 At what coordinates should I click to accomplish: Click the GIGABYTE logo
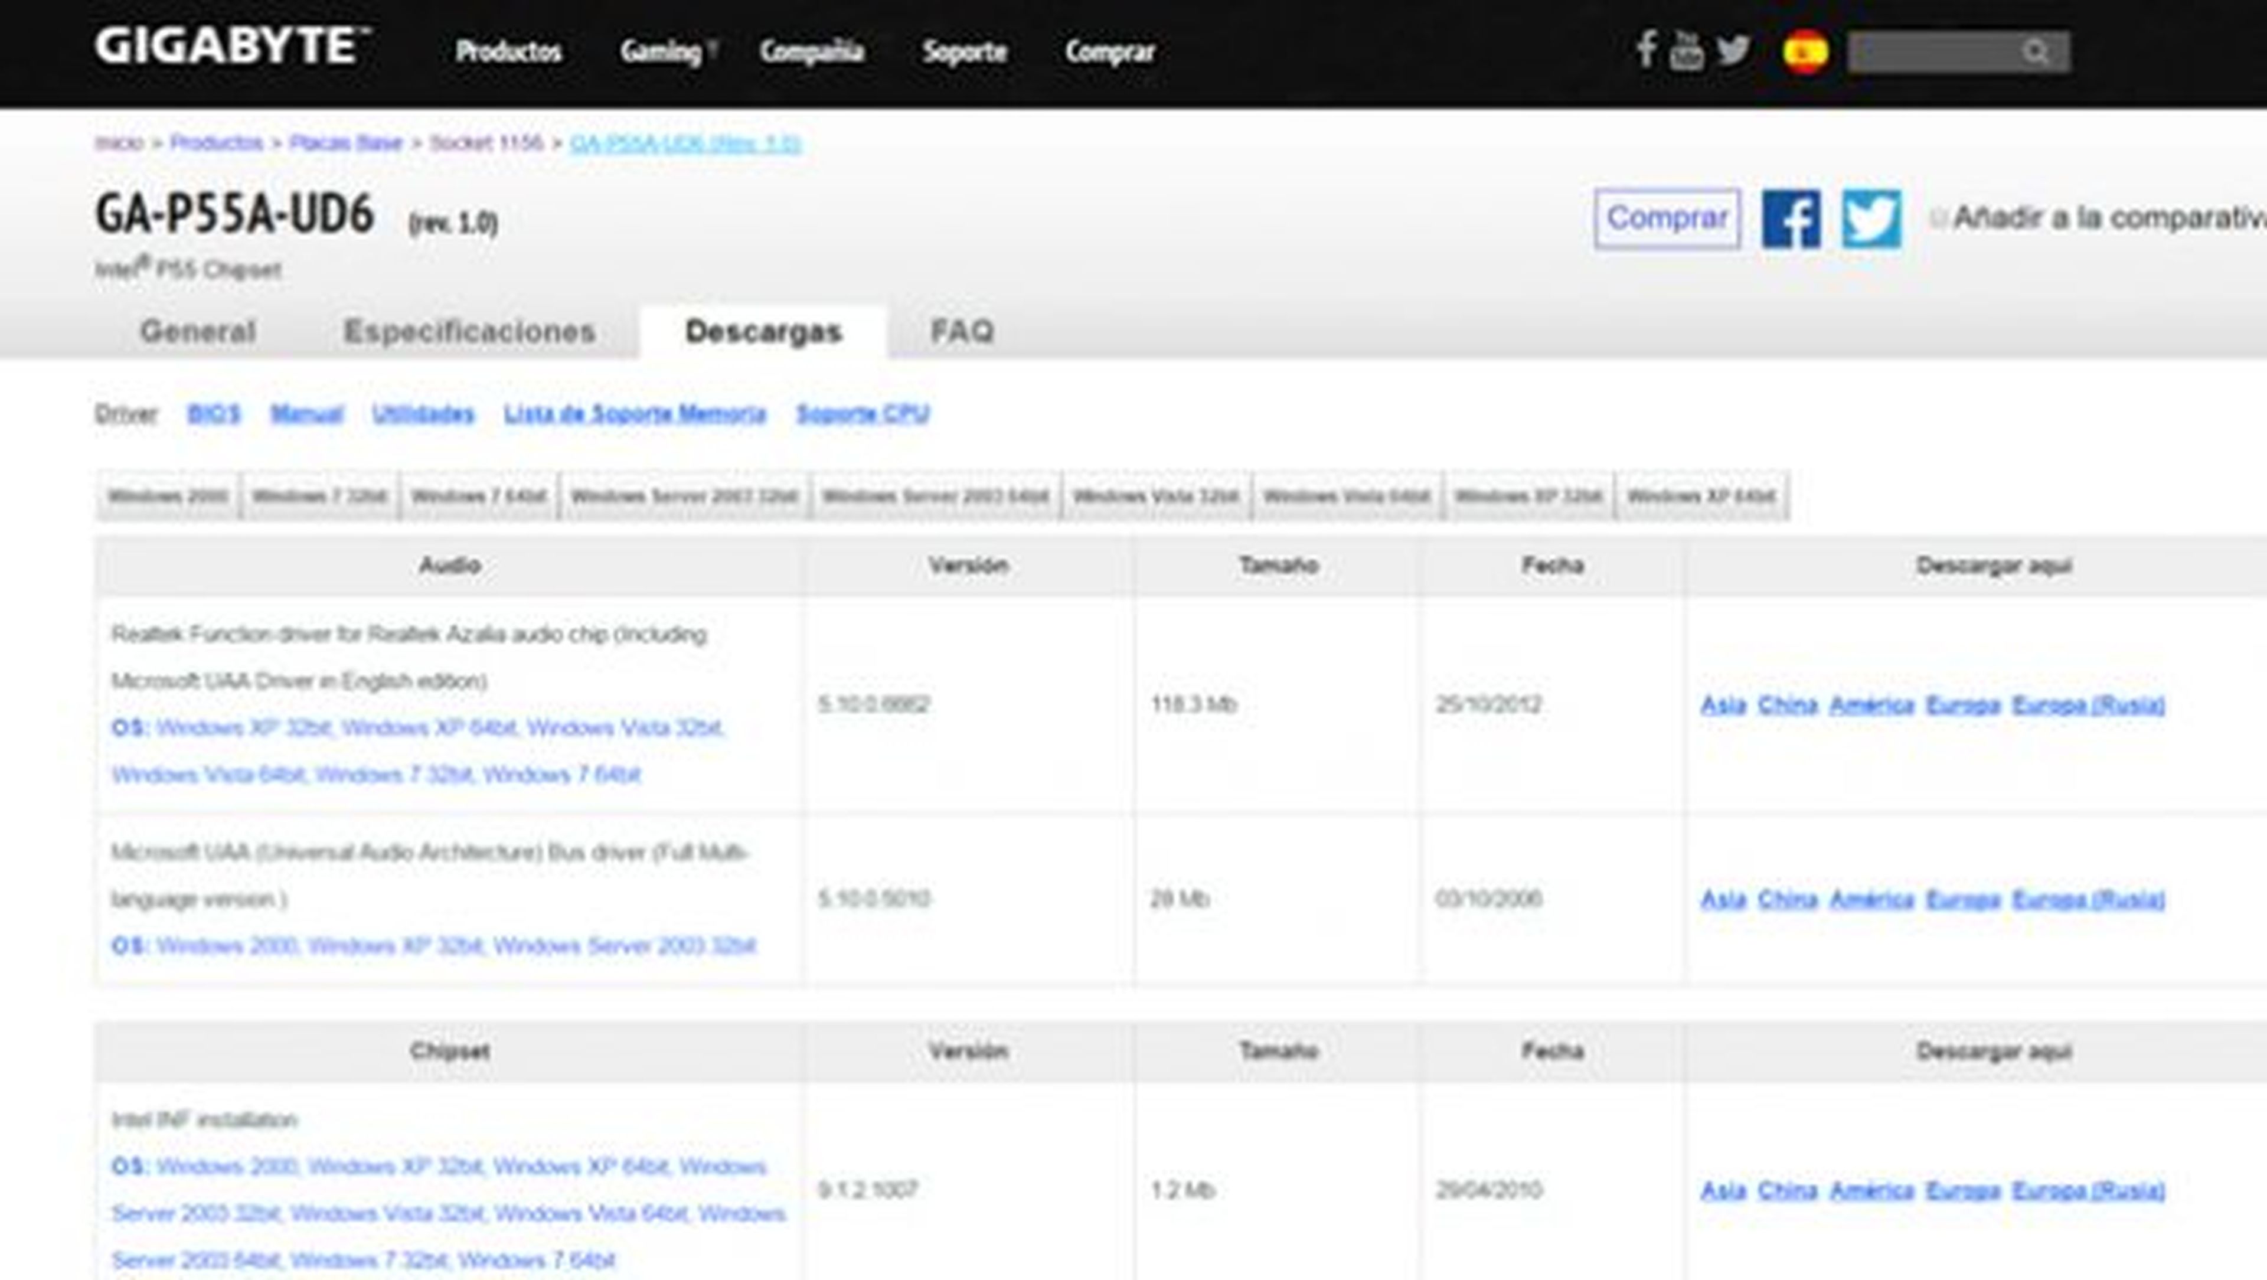pyautogui.click(x=233, y=45)
